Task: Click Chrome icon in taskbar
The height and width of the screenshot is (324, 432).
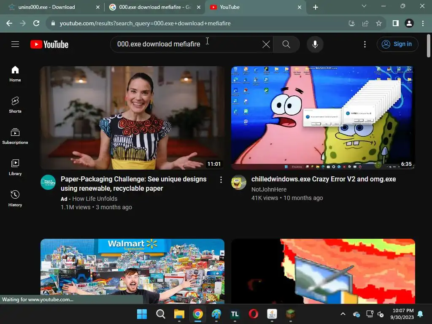Action: coord(198,314)
